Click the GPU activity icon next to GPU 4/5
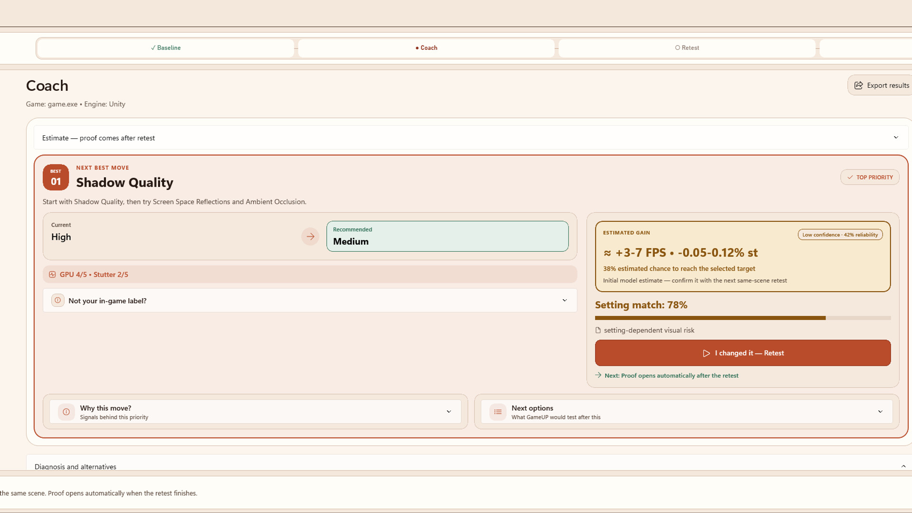 52,275
